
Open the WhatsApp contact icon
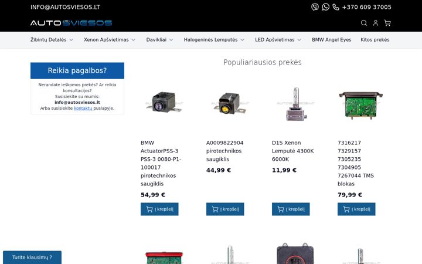pyautogui.click(x=326, y=7)
